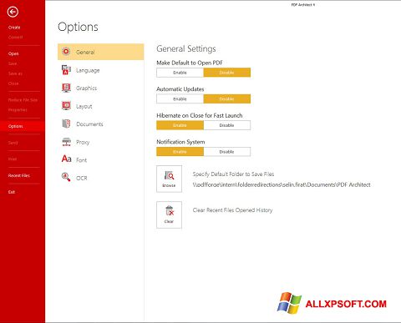401x323 pixels.
Task: Disable the Notification System
Action: (x=227, y=152)
